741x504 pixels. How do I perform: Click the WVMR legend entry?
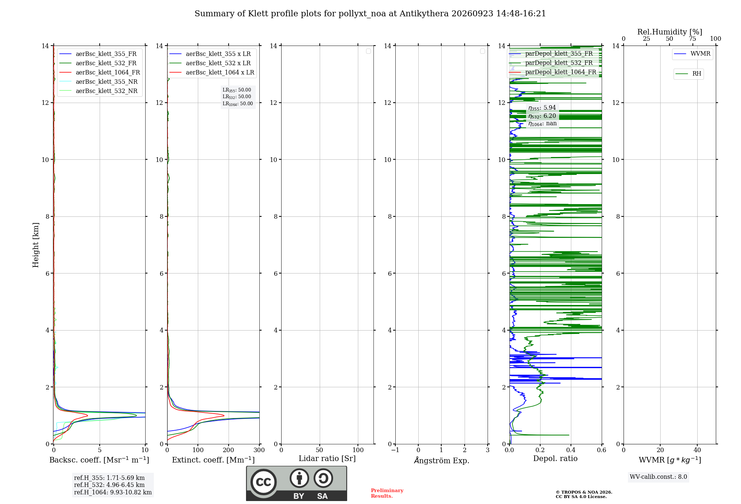coord(692,54)
